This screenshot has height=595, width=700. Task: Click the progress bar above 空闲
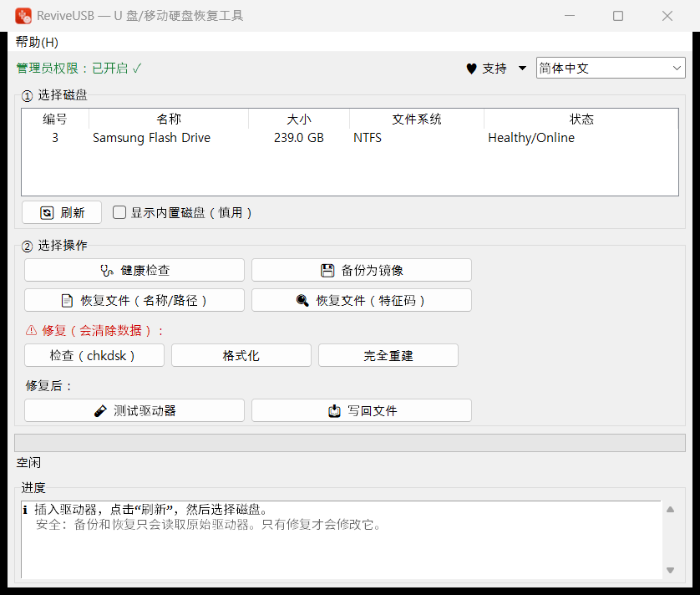pyautogui.click(x=349, y=443)
